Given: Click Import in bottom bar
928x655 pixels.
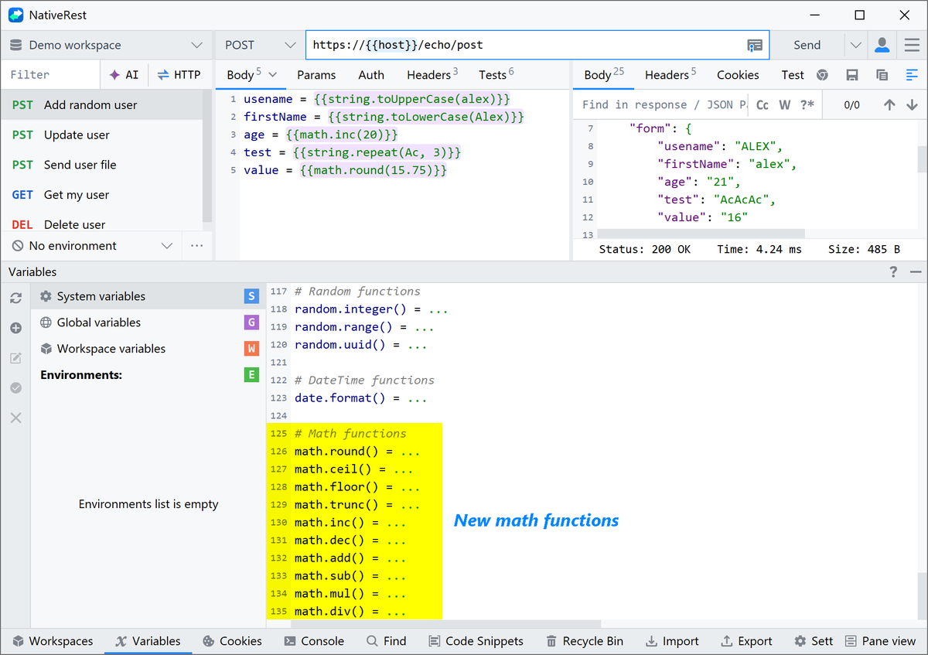Looking at the screenshot, I should click(x=671, y=641).
